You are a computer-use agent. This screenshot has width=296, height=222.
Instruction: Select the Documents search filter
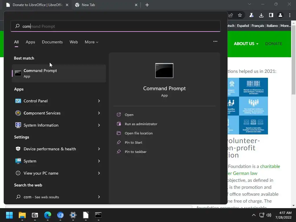52,42
